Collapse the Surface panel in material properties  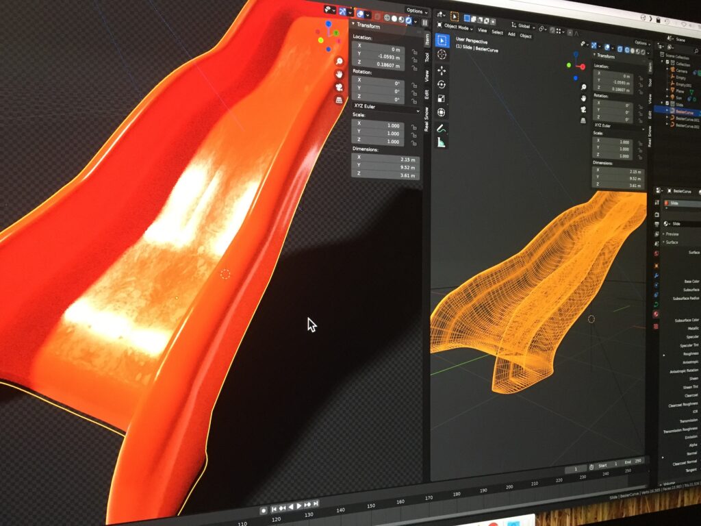point(671,242)
